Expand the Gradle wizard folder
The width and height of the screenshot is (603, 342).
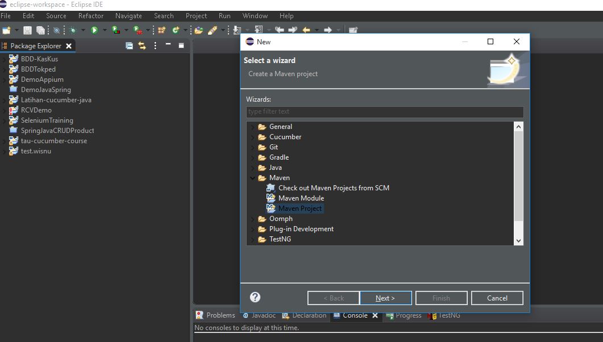tap(253, 157)
